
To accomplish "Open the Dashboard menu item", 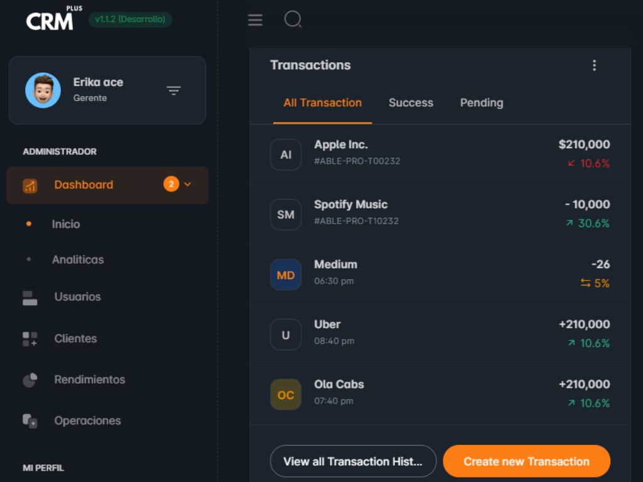I will [x=107, y=185].
